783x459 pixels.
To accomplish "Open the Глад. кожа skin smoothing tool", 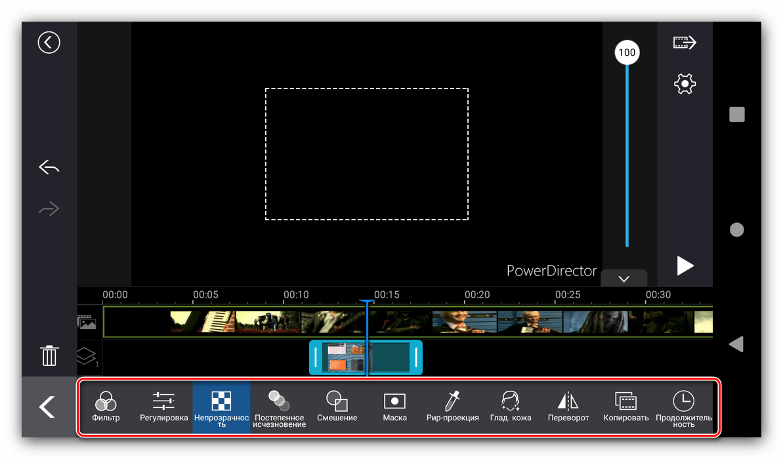I will [511, 407].
